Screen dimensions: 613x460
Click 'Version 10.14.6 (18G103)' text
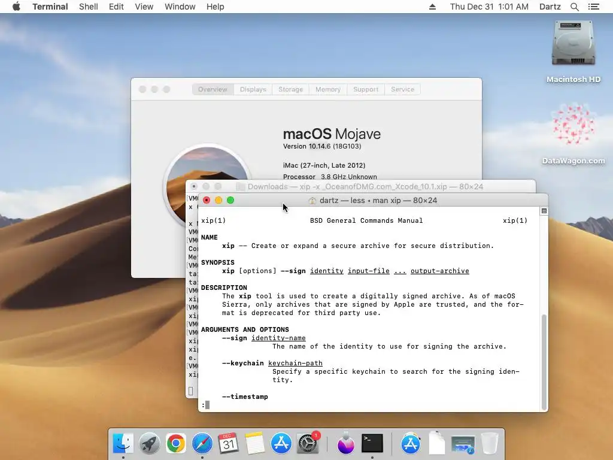(322, 146)
